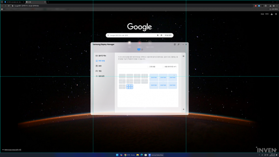
Task: Open Microsoft Store from the taskbar
Action: tap(145, 155)
